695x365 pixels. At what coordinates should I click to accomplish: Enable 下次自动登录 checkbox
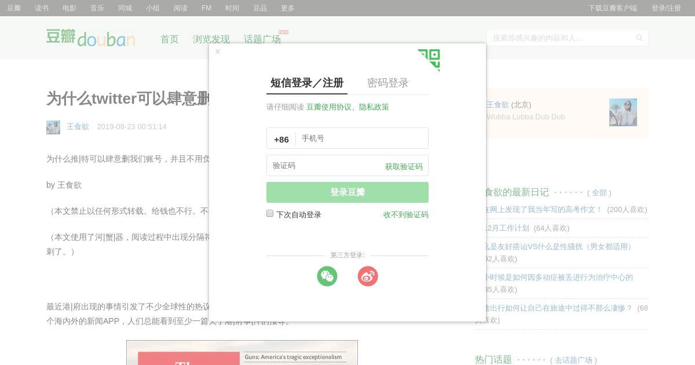pyautogui.click(x=270, y=213)
